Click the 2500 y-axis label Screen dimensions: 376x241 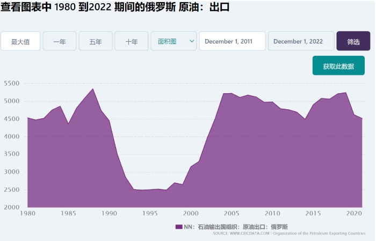[11, 190]
